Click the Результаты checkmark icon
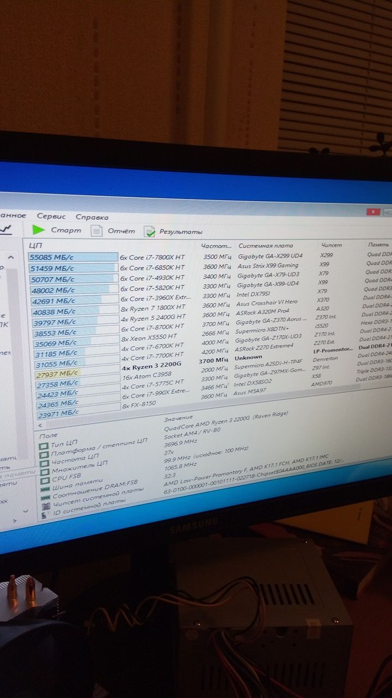This screenshot has height=698, width=392. coord(149,231)
